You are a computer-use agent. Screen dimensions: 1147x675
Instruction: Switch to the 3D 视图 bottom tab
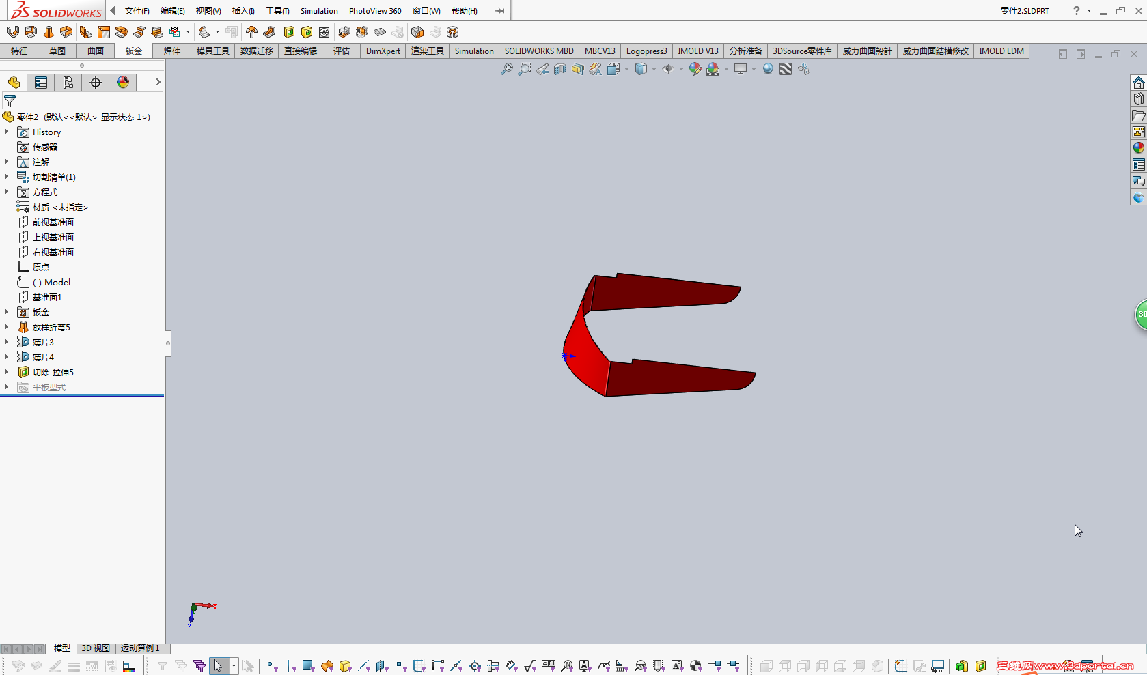96,648
